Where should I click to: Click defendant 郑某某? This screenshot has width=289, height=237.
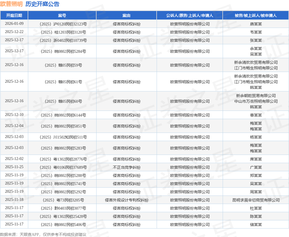point(256,175)
